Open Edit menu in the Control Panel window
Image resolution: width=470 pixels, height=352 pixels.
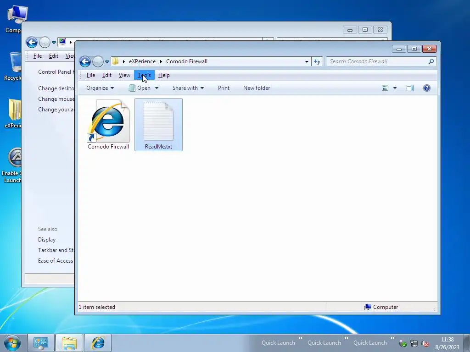54,56
